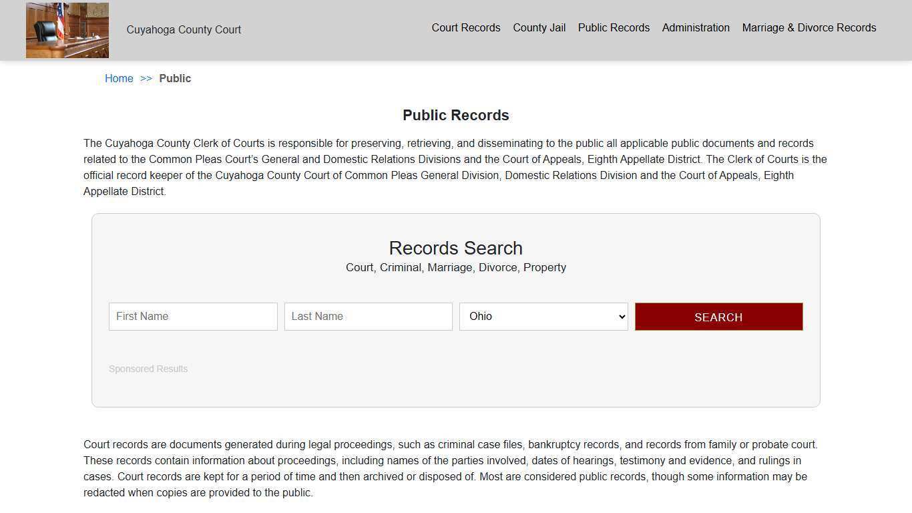Click the SEARCH button
Viewport: 912px width, 513px height.
point(718,317)
